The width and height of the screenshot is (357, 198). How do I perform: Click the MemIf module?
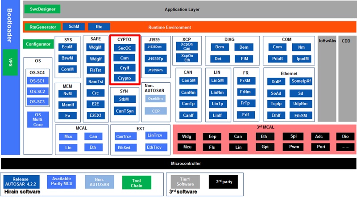coord(67,105)
